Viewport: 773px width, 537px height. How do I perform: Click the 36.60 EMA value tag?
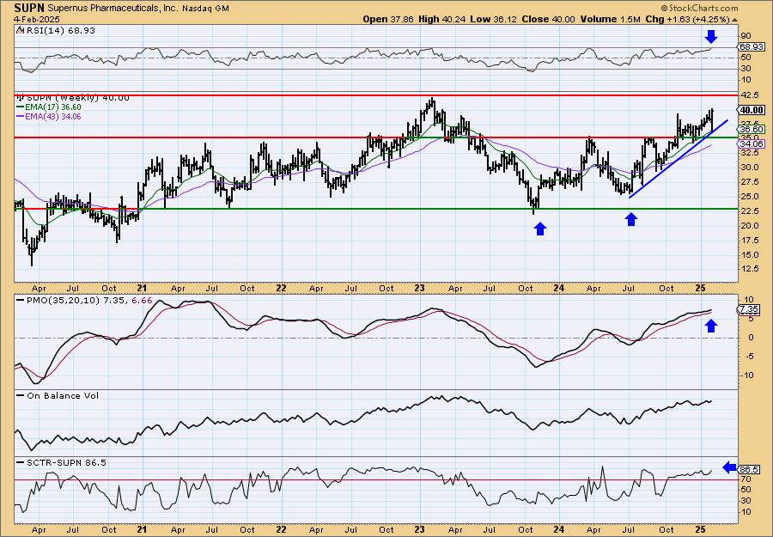click(x=752, y=129)
